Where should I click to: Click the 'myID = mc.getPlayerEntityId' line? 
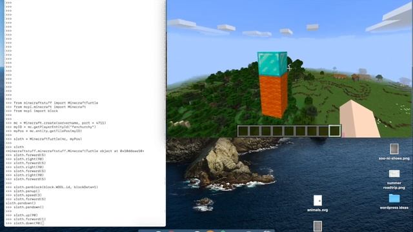tap(55, 127)
